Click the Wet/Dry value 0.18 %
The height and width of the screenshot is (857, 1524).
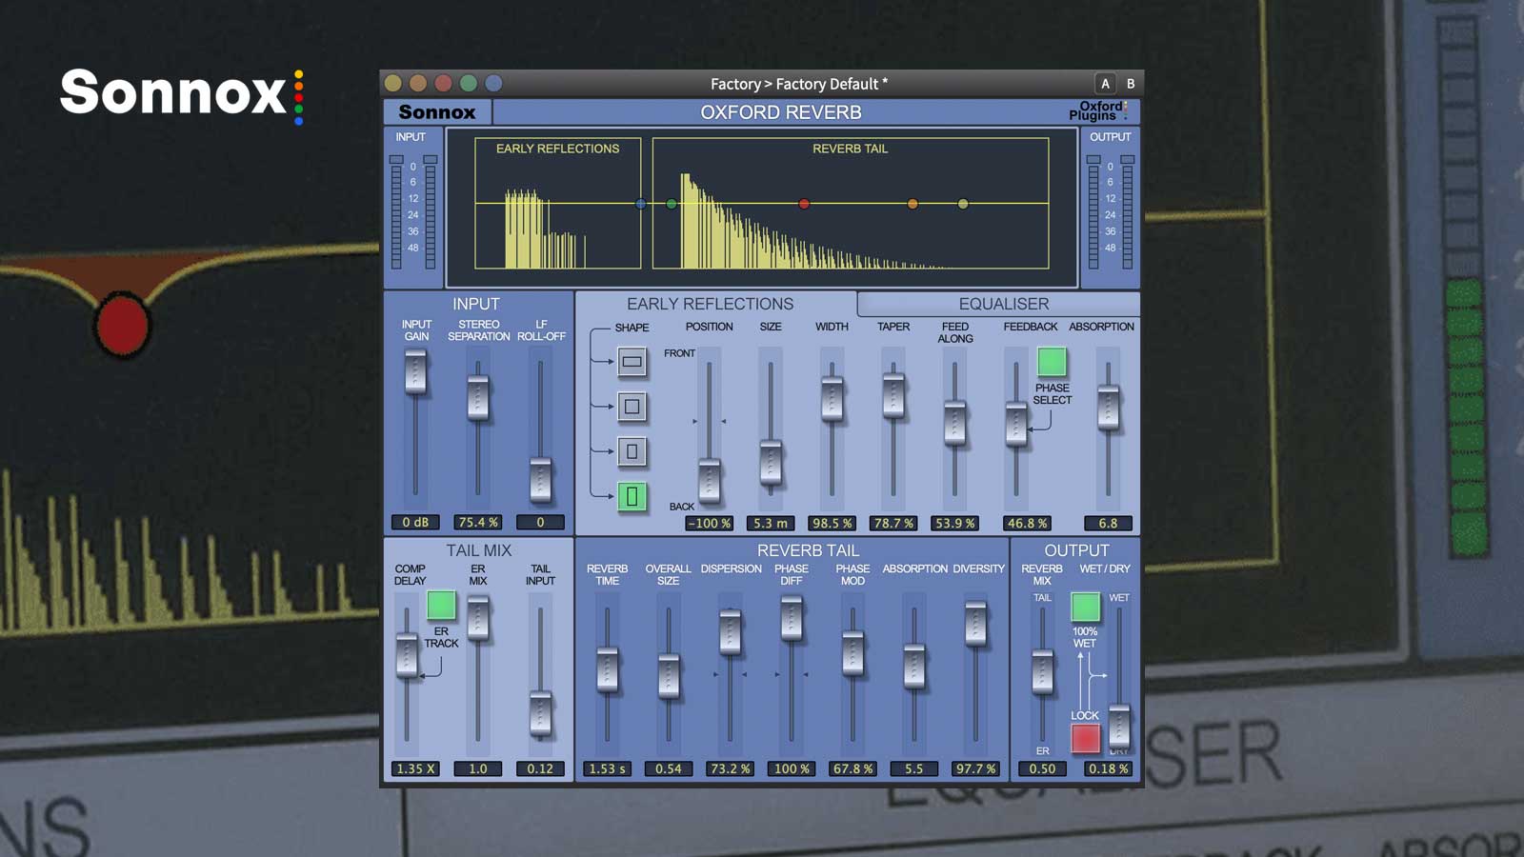tap(1108, 768)
